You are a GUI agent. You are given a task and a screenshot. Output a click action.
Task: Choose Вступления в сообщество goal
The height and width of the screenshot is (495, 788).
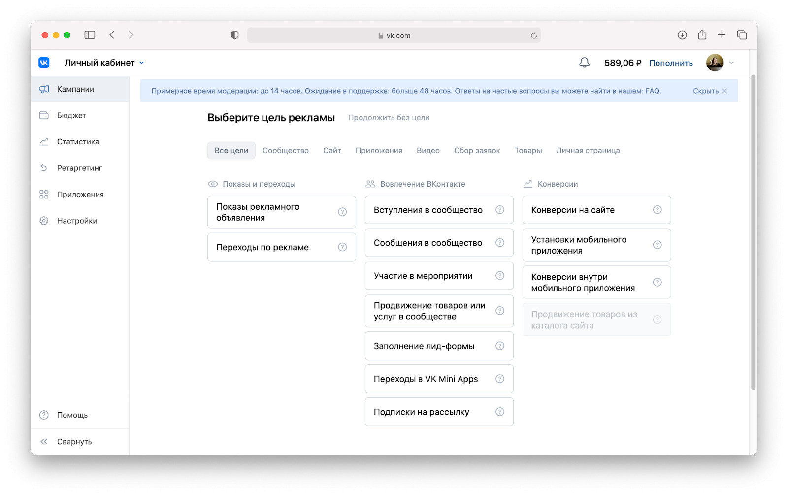point(428,210)
